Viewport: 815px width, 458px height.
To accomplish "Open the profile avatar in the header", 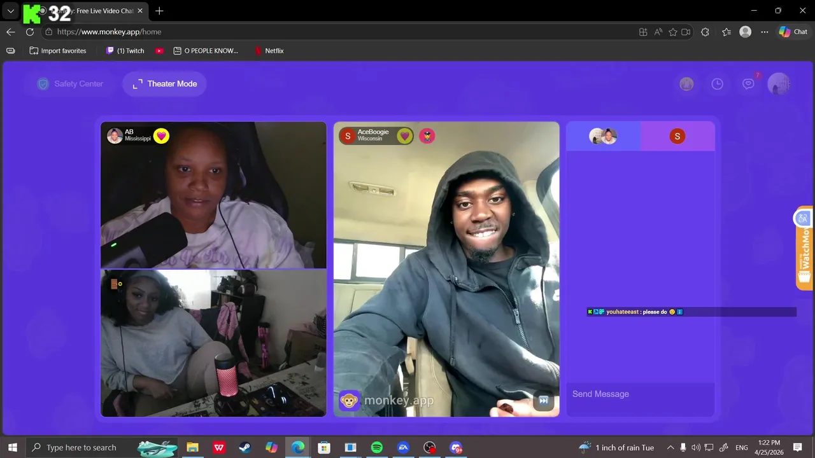I will [x=779, y=84].
